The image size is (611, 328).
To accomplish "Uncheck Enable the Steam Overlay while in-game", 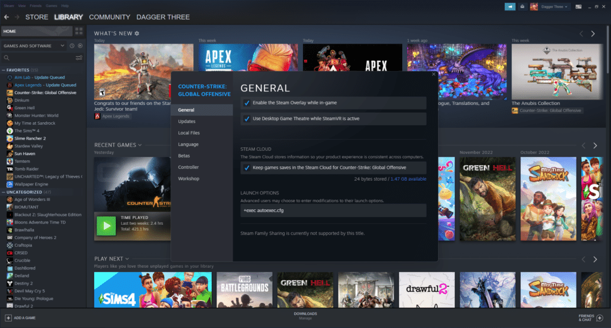I will tap(247, 103).
